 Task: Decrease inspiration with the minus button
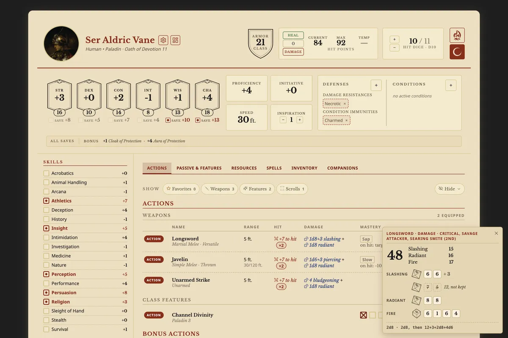click(x=283, y=120)
